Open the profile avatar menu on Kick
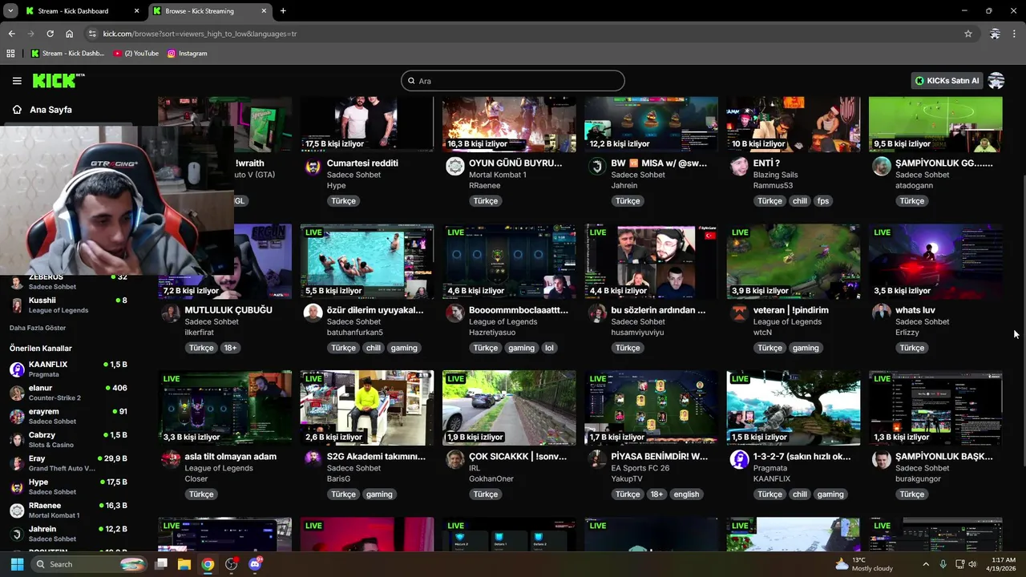The width and height of the screenshot is (1026, 577). pyautogui.click(x=996, y=80)
